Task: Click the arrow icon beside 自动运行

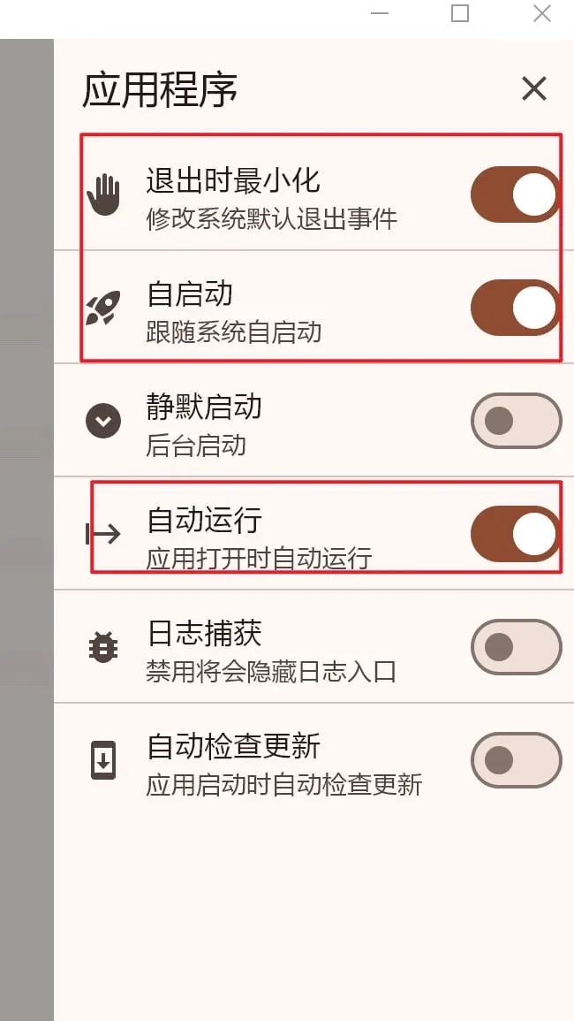Action: click(103, 531)
